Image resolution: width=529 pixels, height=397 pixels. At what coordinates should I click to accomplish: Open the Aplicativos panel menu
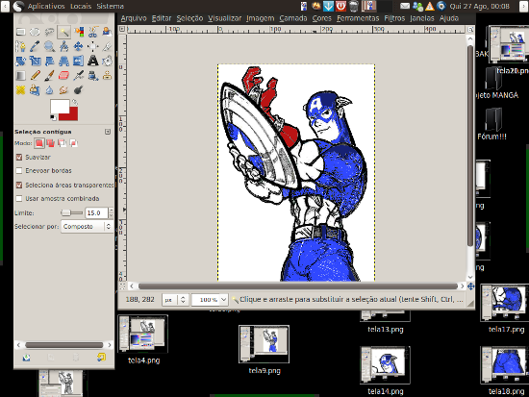[46, 6]
